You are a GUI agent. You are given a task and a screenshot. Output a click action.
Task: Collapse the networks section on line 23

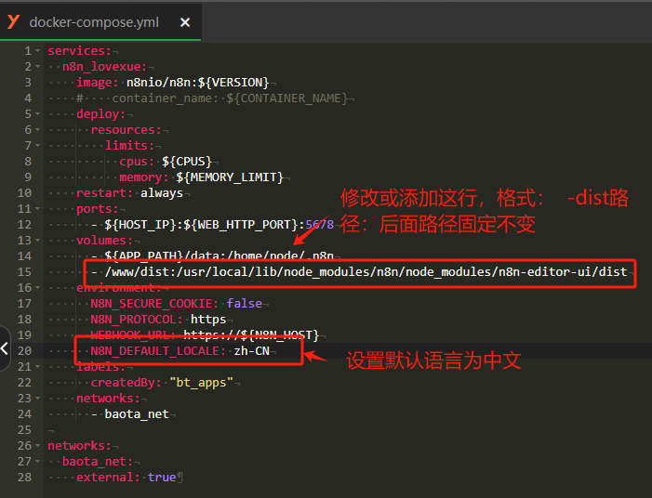pos(38,398)
